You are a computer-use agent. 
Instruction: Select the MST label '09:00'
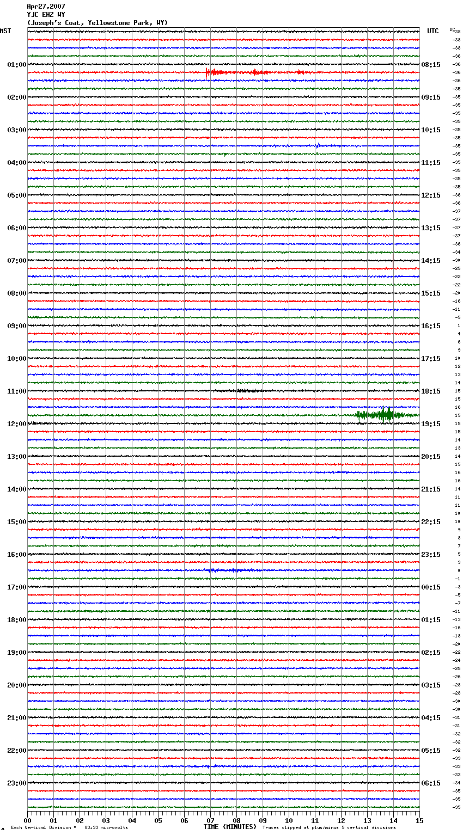coord(17,326)
